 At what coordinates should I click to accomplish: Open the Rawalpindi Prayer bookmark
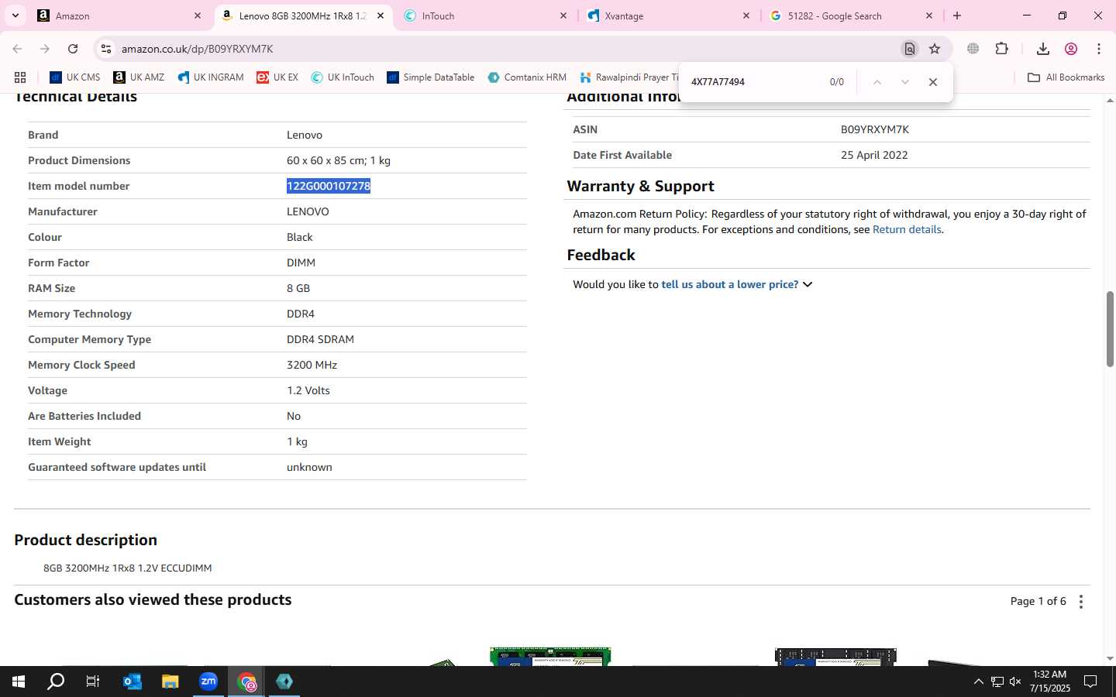click(629, 77)
